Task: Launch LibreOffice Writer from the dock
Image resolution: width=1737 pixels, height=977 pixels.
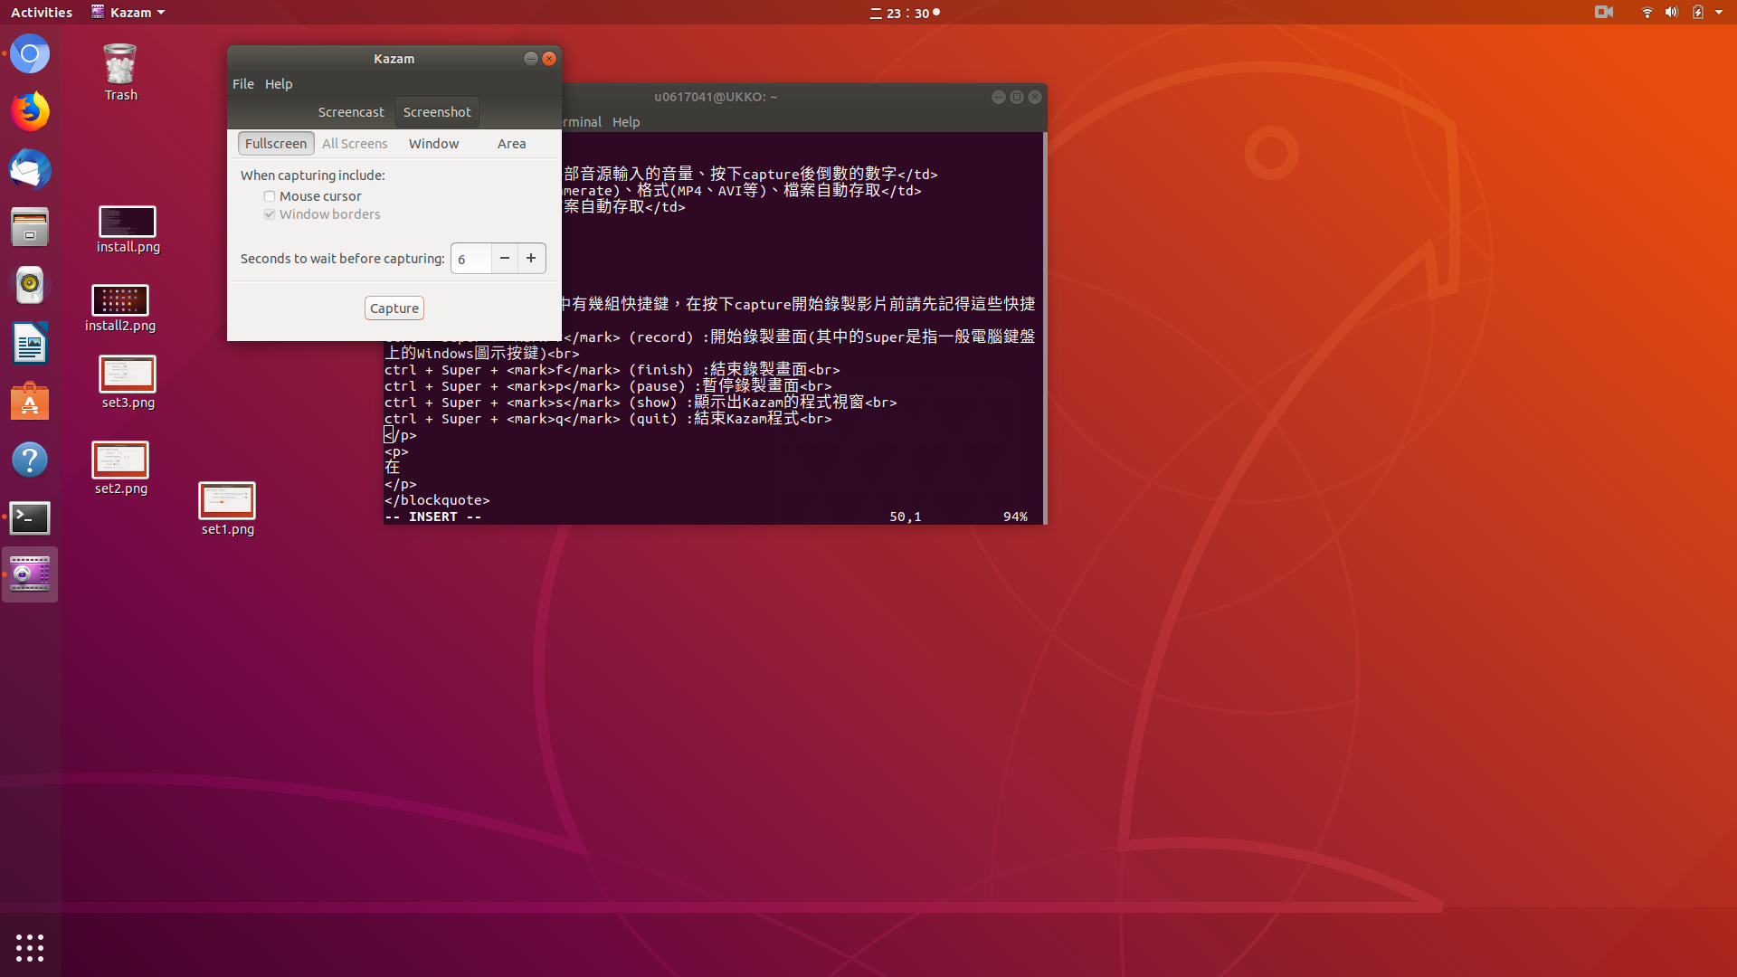Action: (30, 343)
